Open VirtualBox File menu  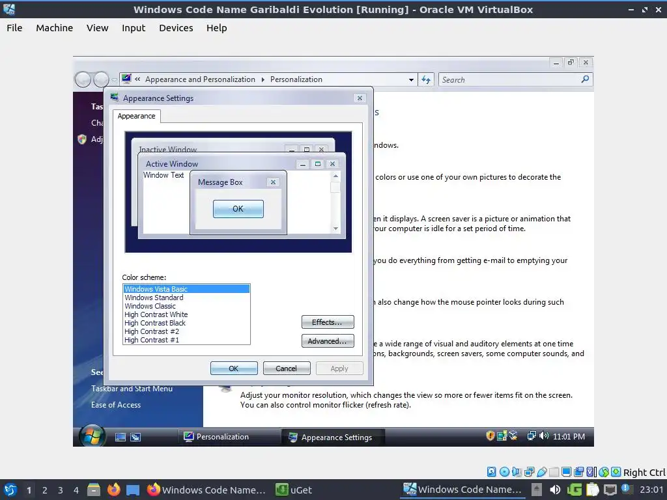pyautogui.click(x=14, y=27)
